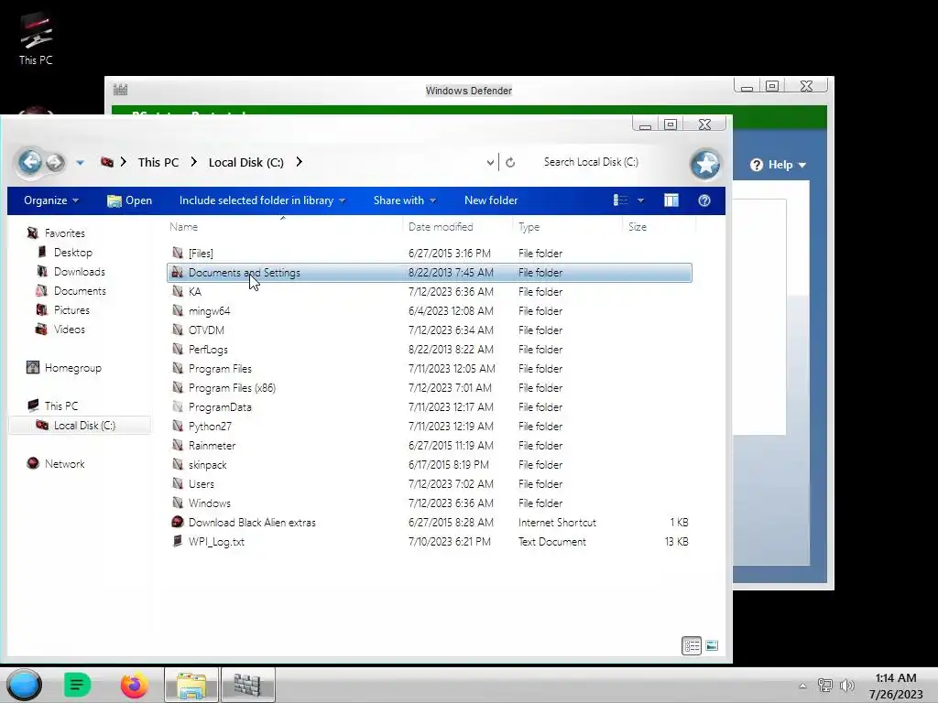The width and height of the screenshot is (938, 703).
Task: Select the PerfLogs folder
Action: pyautogui.click(x=208, y=349)
